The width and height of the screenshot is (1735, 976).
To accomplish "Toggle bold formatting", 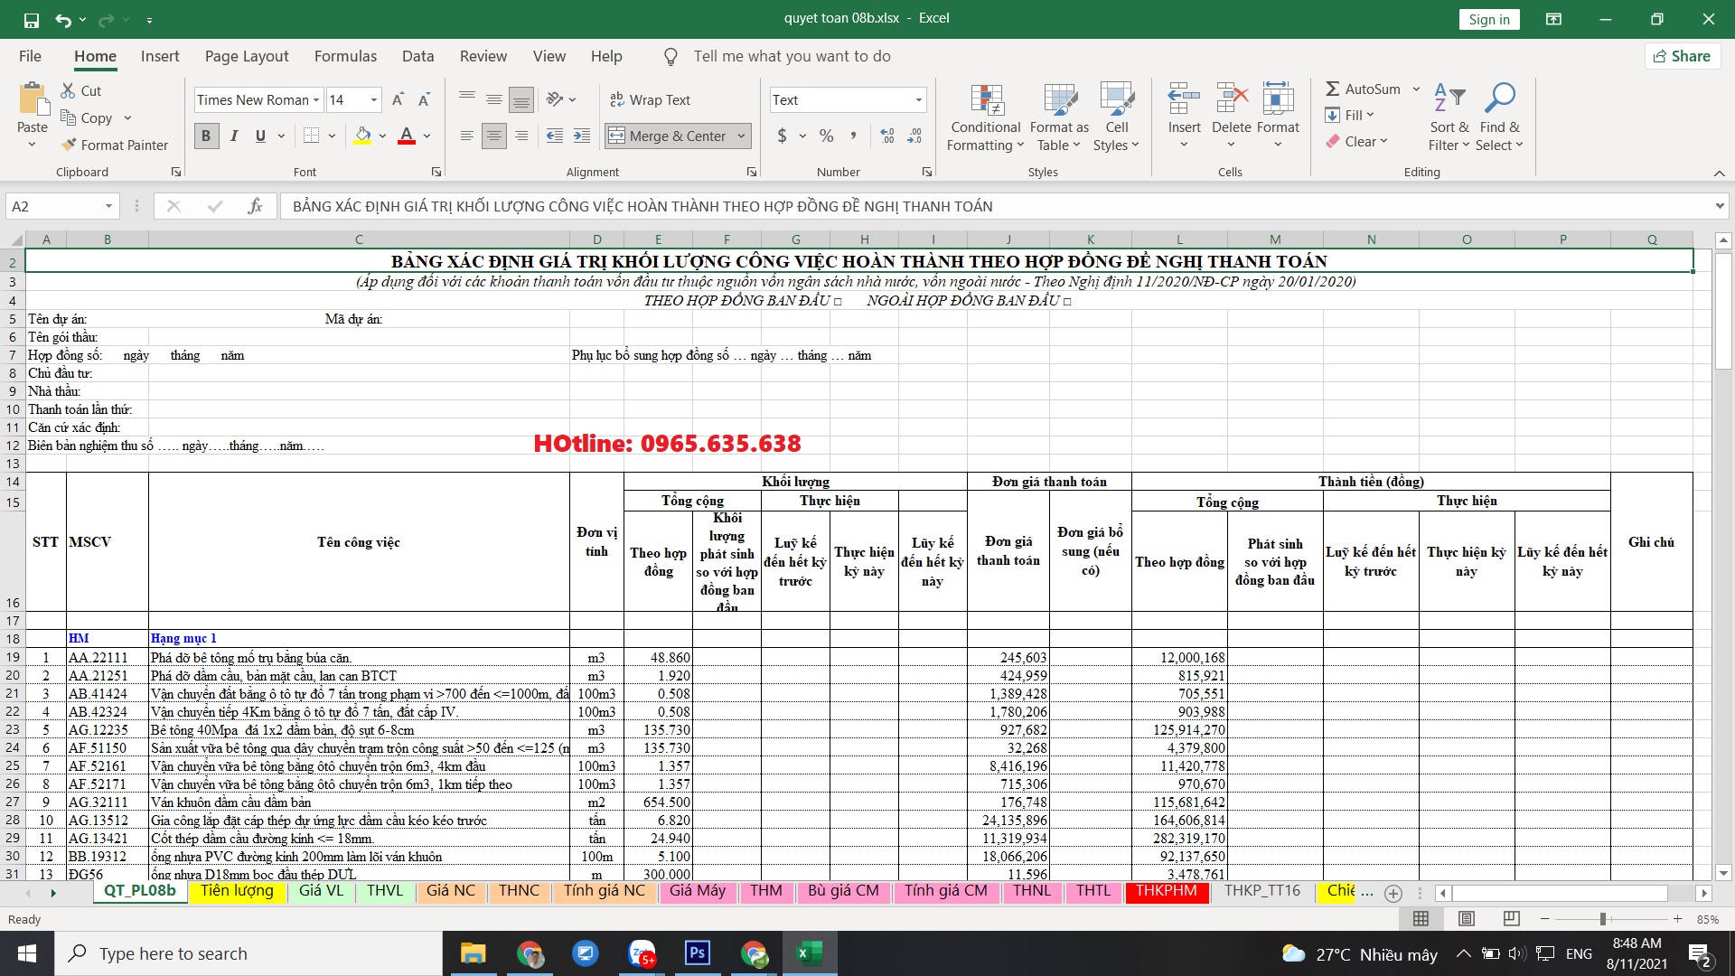I will coord(206,136).
